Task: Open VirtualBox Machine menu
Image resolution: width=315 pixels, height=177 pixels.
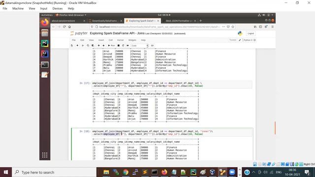Action: (18, 8)
